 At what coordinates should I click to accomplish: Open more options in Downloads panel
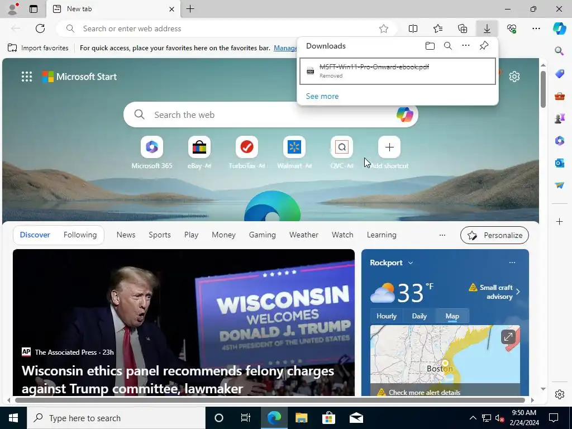(465, 46)
